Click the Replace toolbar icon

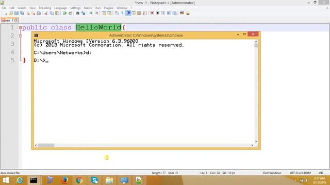pos(84,13)
